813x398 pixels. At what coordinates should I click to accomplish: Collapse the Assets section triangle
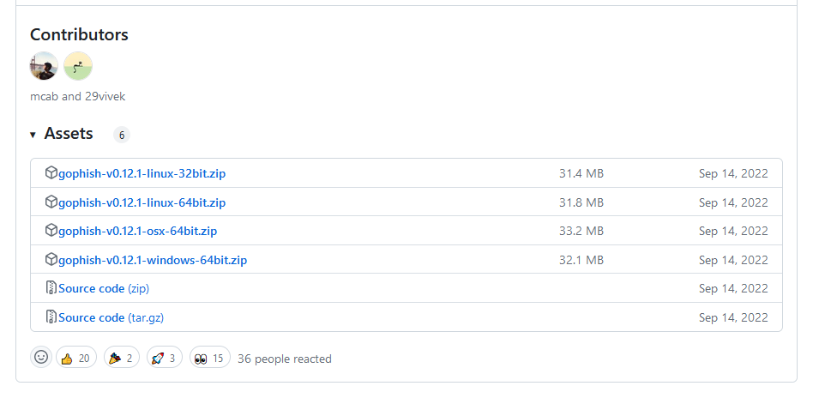(33, 135)
